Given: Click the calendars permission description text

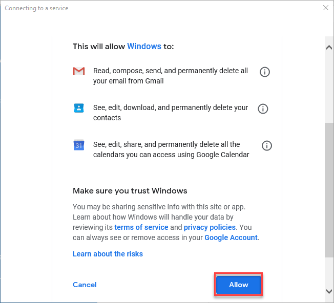Looking at the screenshot, I should tap(171, 149).
